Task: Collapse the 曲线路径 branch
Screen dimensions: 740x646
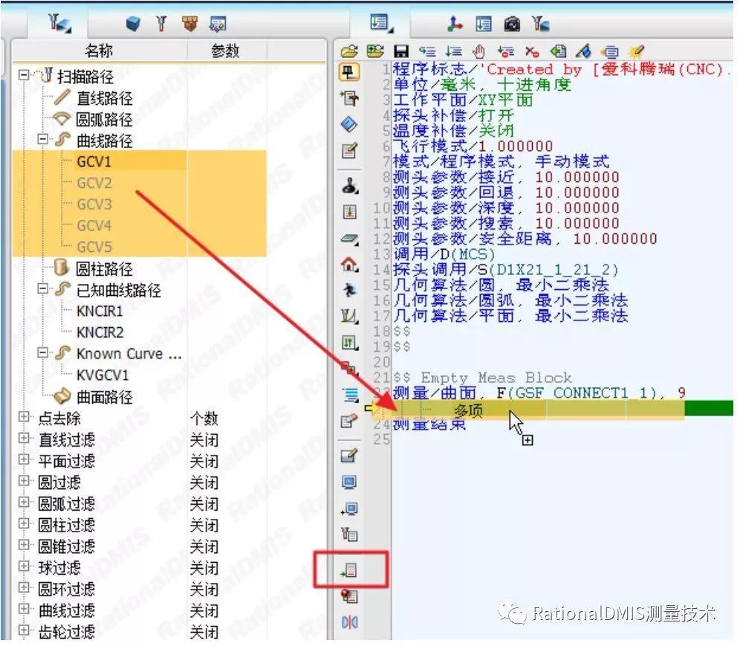Action: click(44, 140)
